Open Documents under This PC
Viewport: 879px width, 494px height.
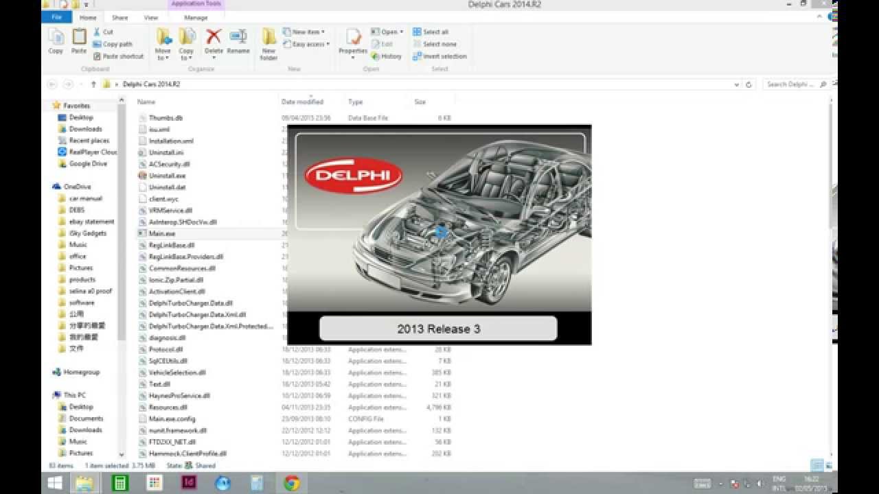pyautogui.click(x=86, y=419)
